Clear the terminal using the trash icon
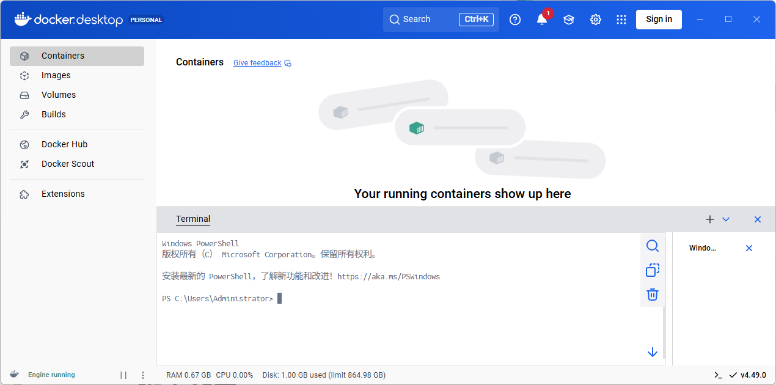Screen dimensions: 776x385 (653, 295)
